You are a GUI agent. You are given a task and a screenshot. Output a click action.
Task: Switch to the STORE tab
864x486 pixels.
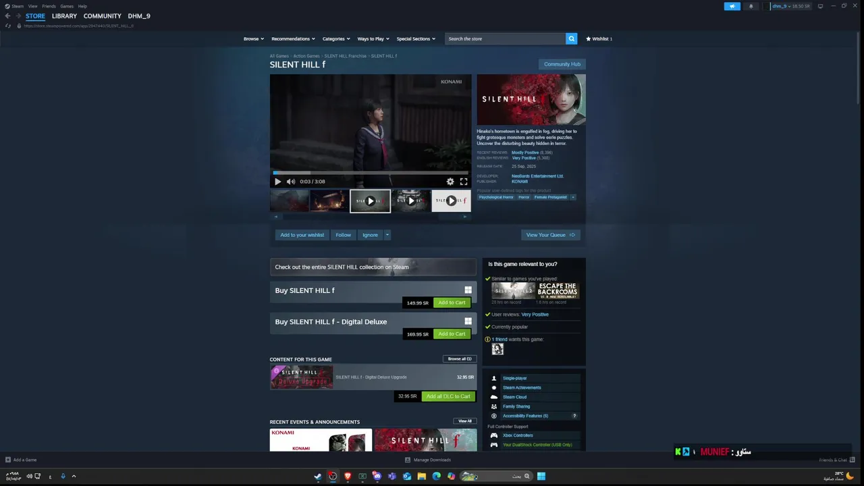click(x=35, y=16)
